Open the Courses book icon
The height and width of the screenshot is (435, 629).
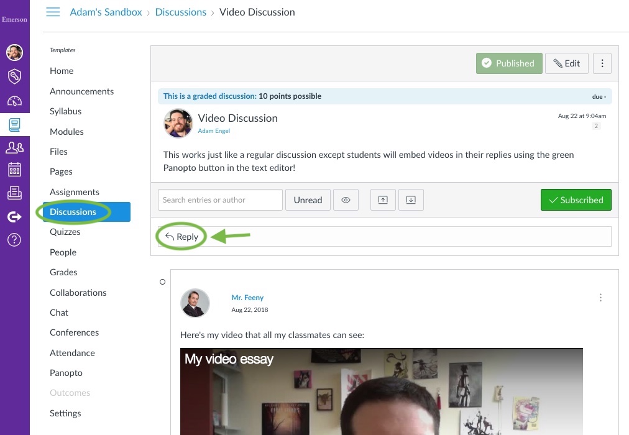(14, 125)
